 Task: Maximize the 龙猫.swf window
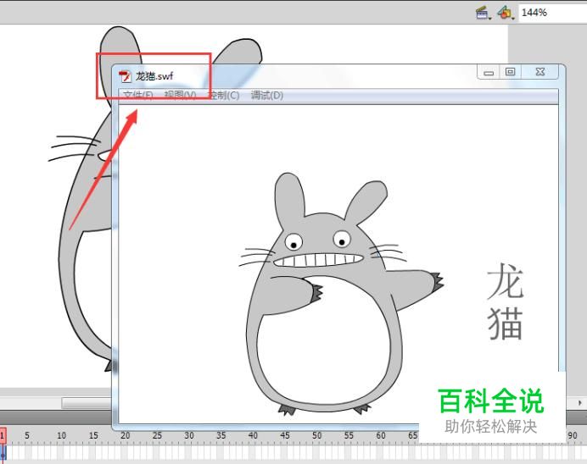pyautogui.click(x=510, y=72)
